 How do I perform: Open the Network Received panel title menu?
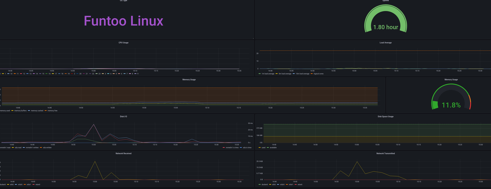pos(123,153)
